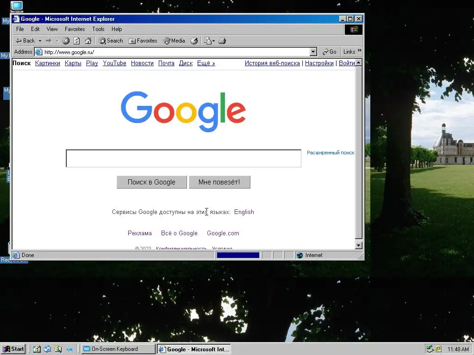
Task: Click the Мне повезёт! button
Action: (219, 182)
